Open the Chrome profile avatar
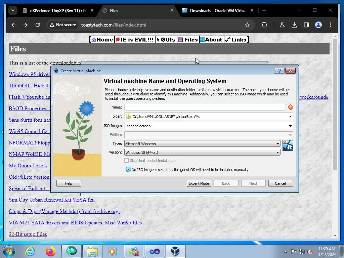Viewport: 344px width, 258px height. (x=318, y=25)
